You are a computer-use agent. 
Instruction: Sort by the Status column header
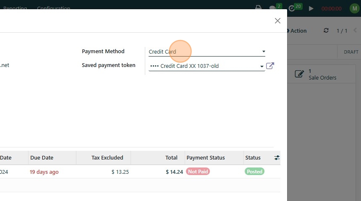pos(253,157)
